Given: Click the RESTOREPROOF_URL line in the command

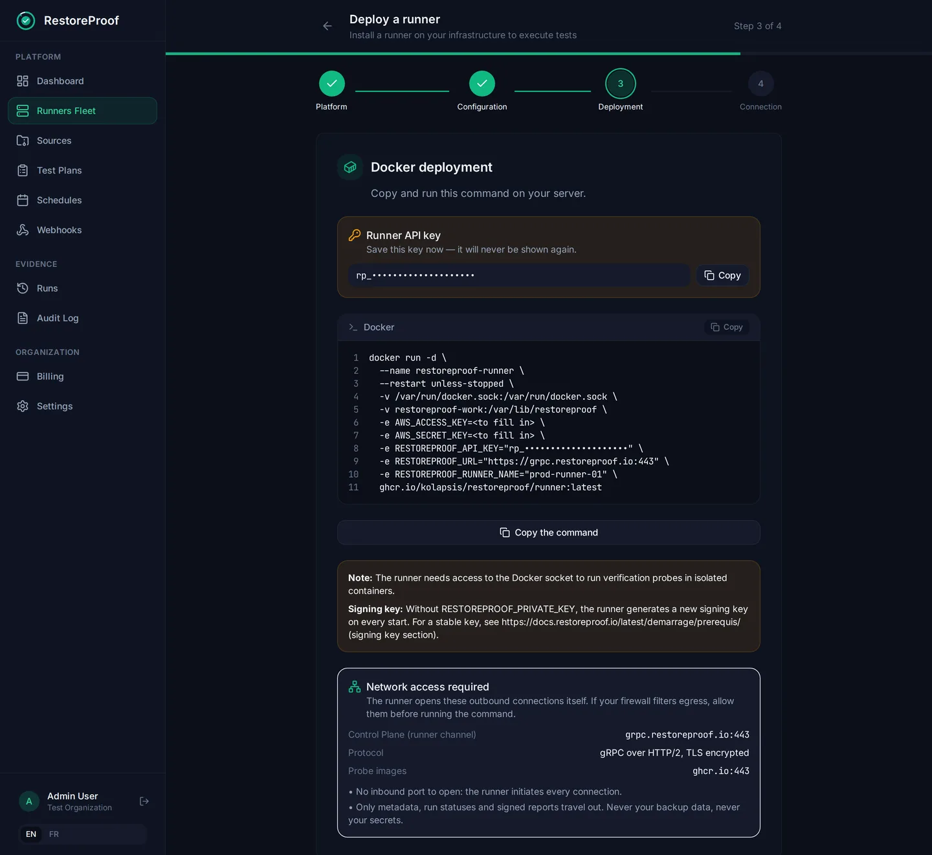Looking at the screenshot, I should pyautogui.click(x=524, y=461).
